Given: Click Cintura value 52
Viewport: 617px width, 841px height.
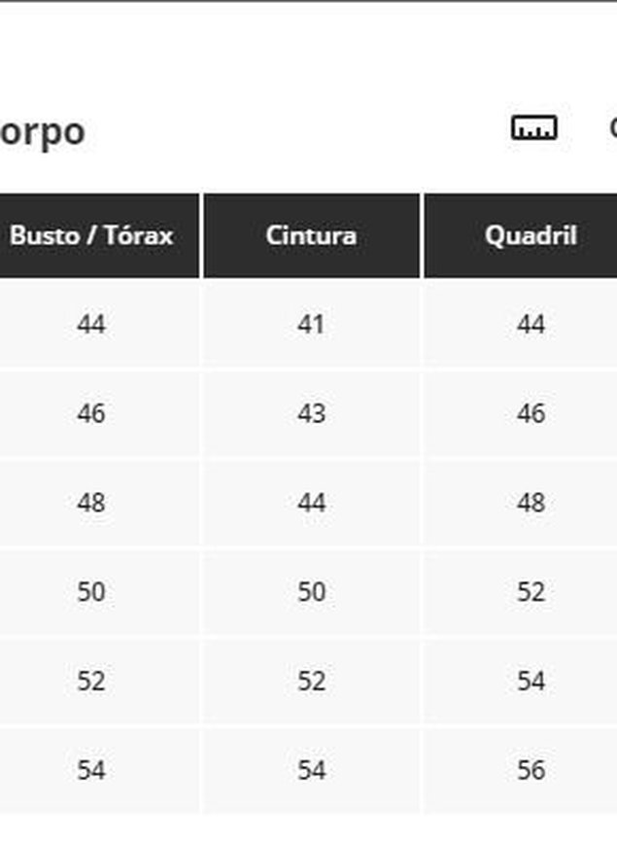Looking at the screenshot, I should tap(312, 682).
